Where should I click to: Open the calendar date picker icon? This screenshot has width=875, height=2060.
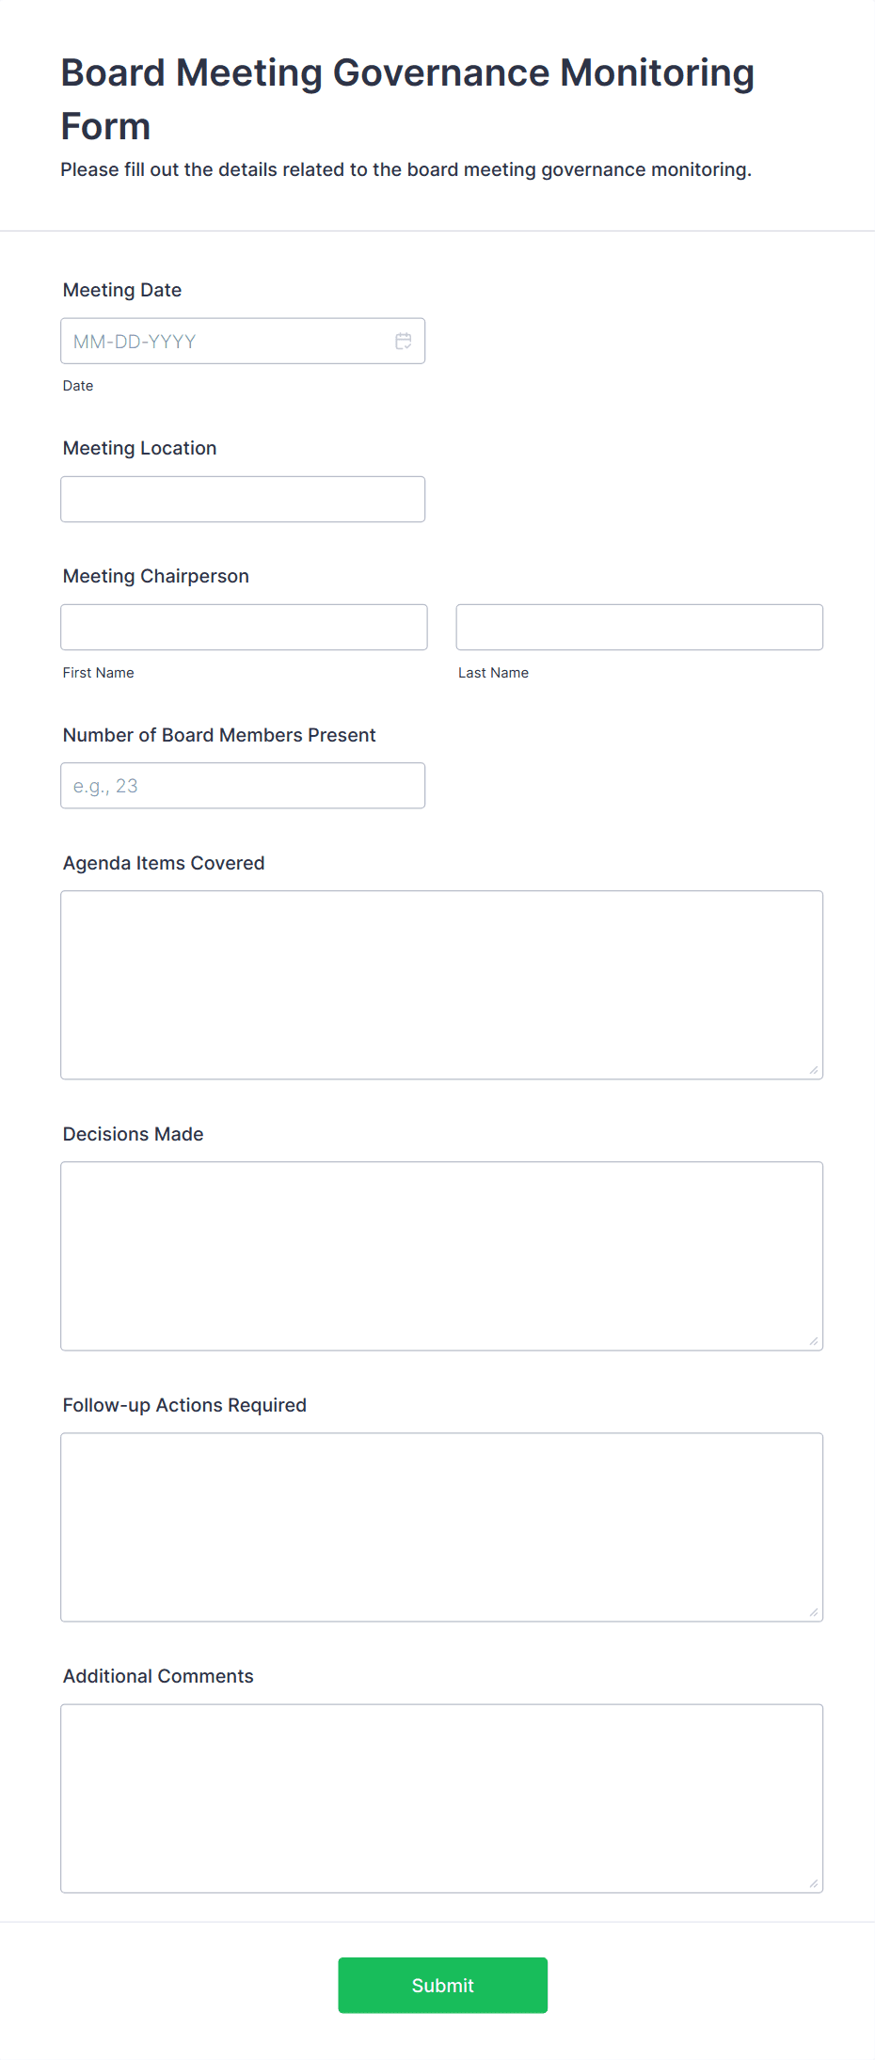(x=404, y=341)
